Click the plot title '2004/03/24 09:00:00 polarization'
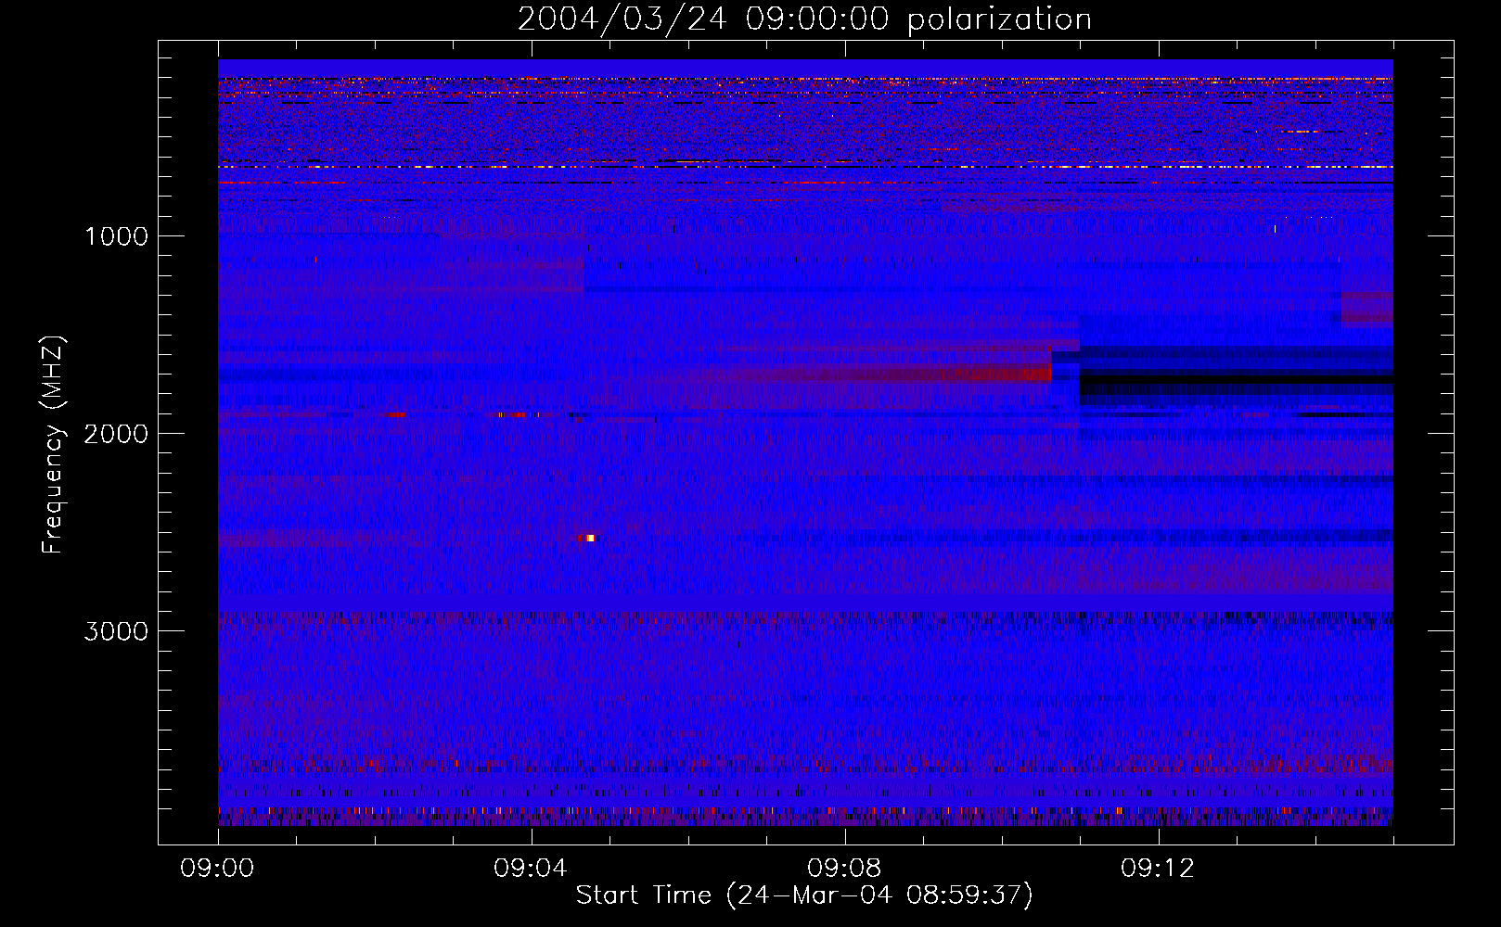The height and width of the screenshot is (927, 1501). point(804,19)
